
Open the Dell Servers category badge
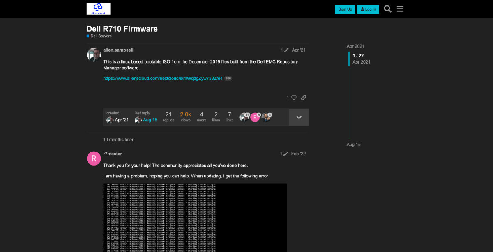[99, 36]
